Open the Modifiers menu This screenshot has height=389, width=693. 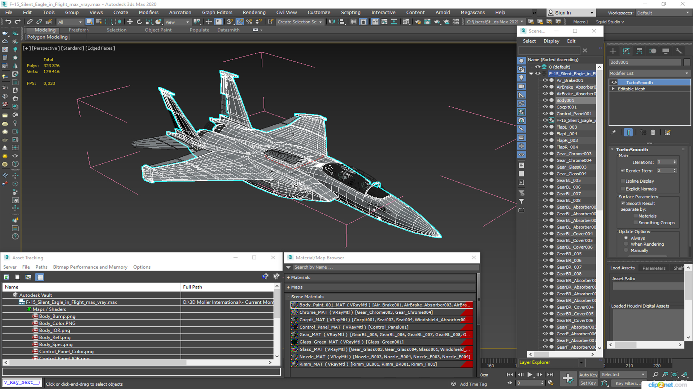[148, 12]
